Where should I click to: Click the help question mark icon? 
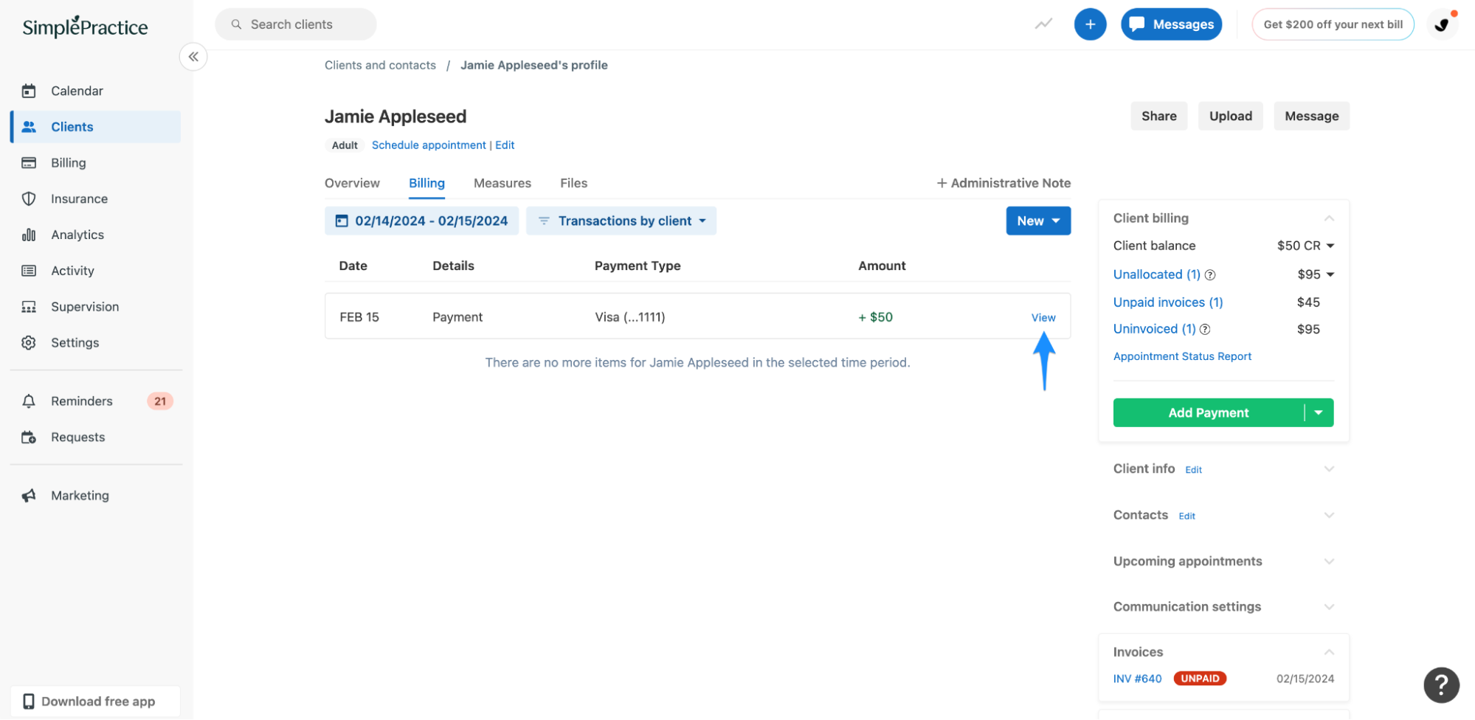(x=1440, y=685)
